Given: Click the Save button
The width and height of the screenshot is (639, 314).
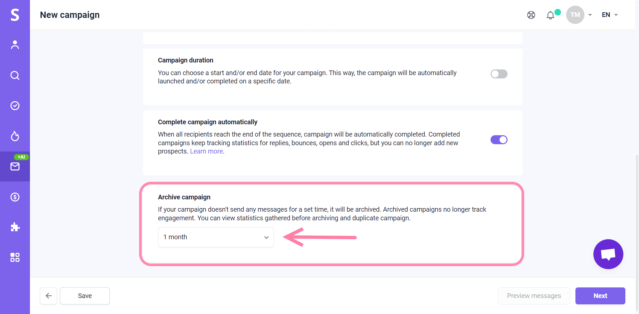Looking at the screenshot, I should coord(85,296).
